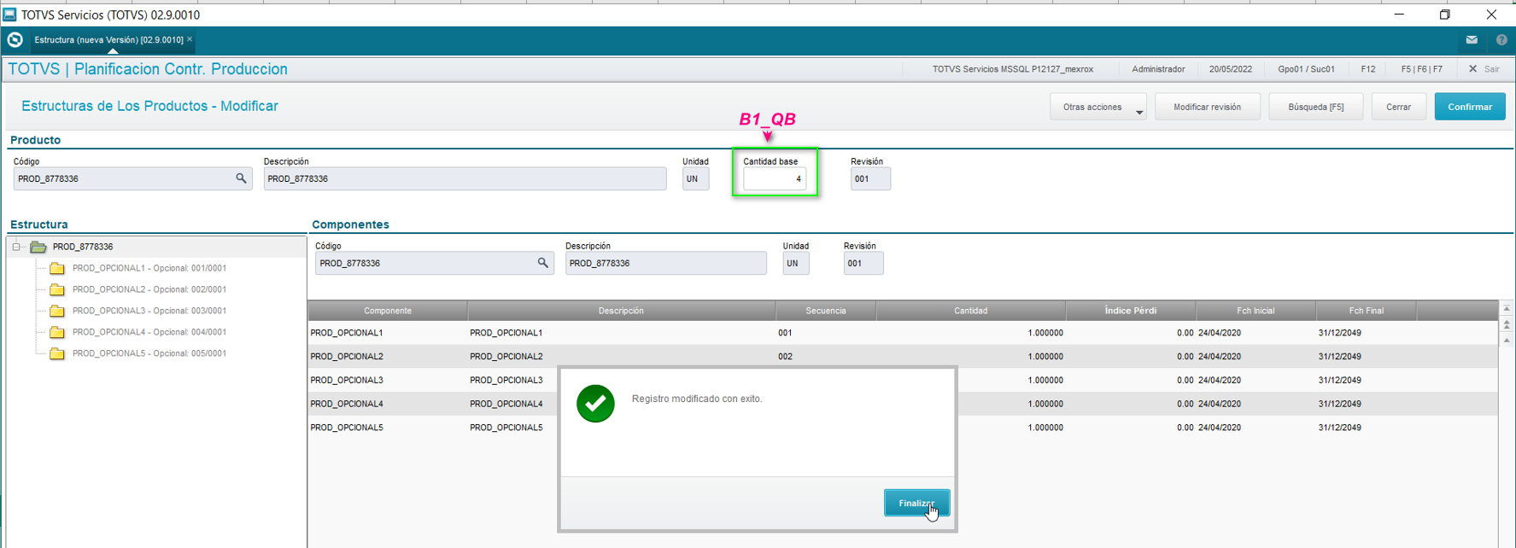Screen dimensions: 1516x548
Task: Click the 20/05/2022 date in header
Action: click(1231, 69)
